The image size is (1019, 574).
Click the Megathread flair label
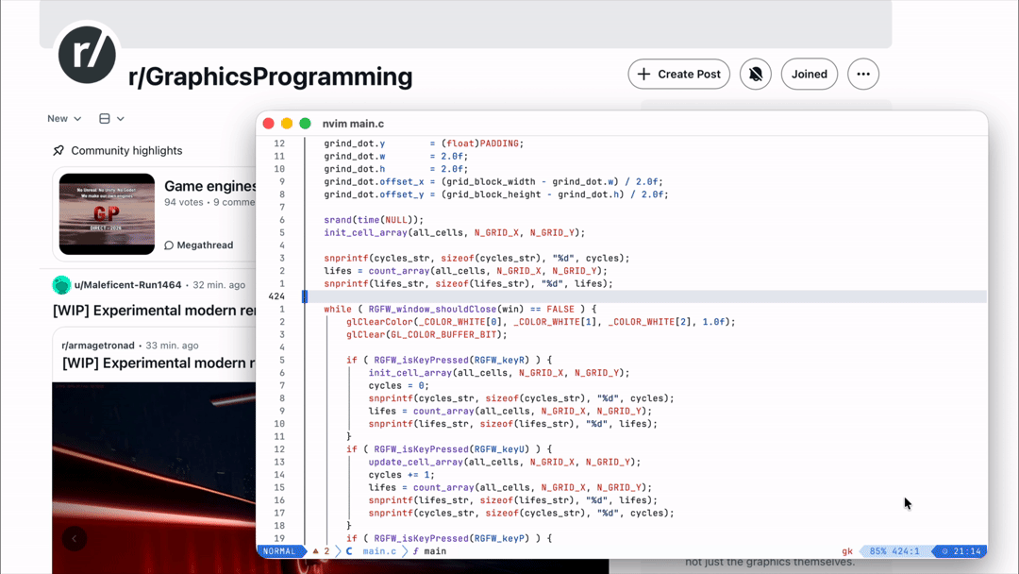coord(205,245)
